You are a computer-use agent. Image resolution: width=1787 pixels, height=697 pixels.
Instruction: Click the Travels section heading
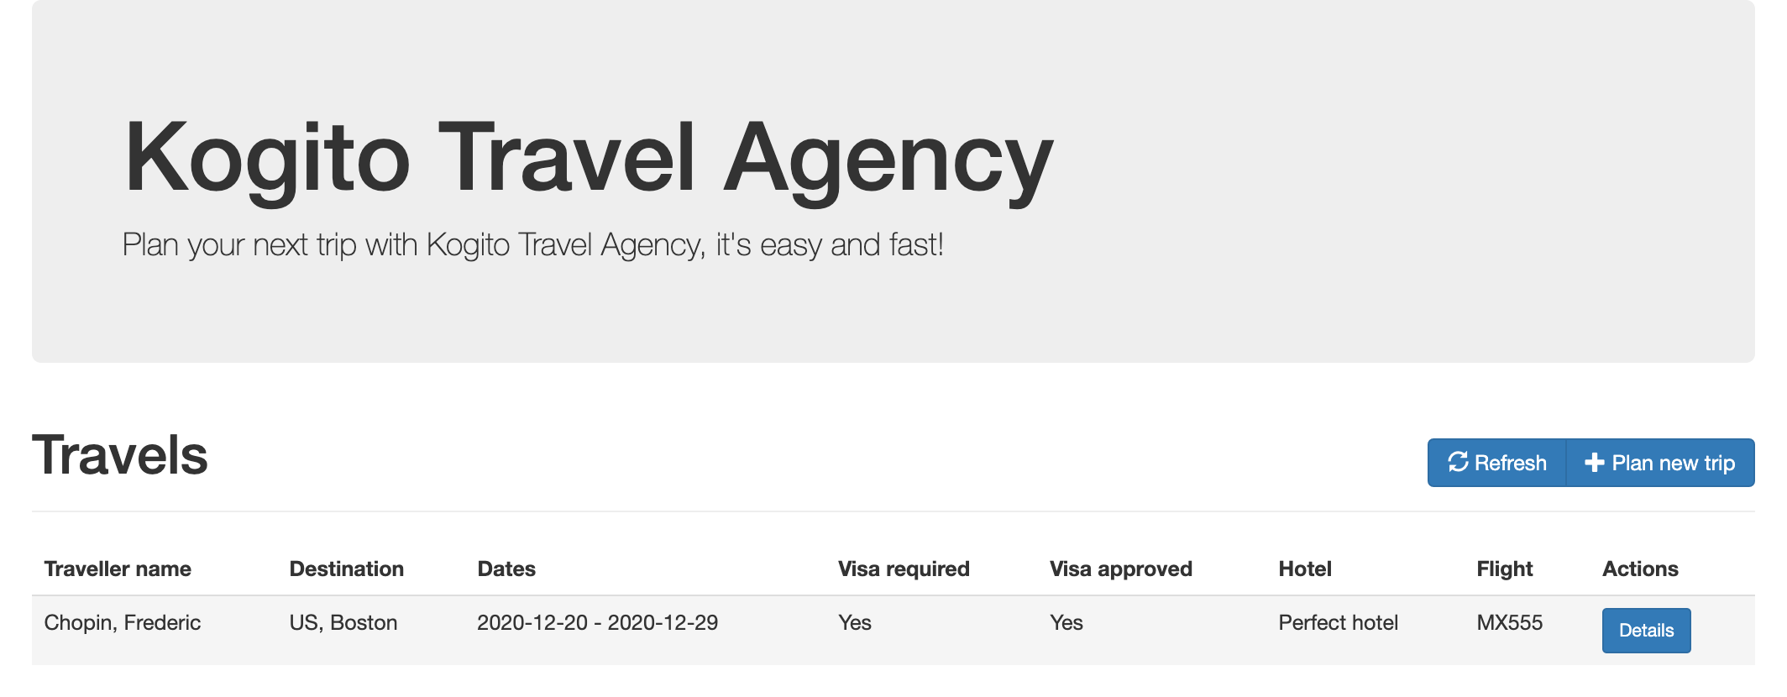click(120, 455)
